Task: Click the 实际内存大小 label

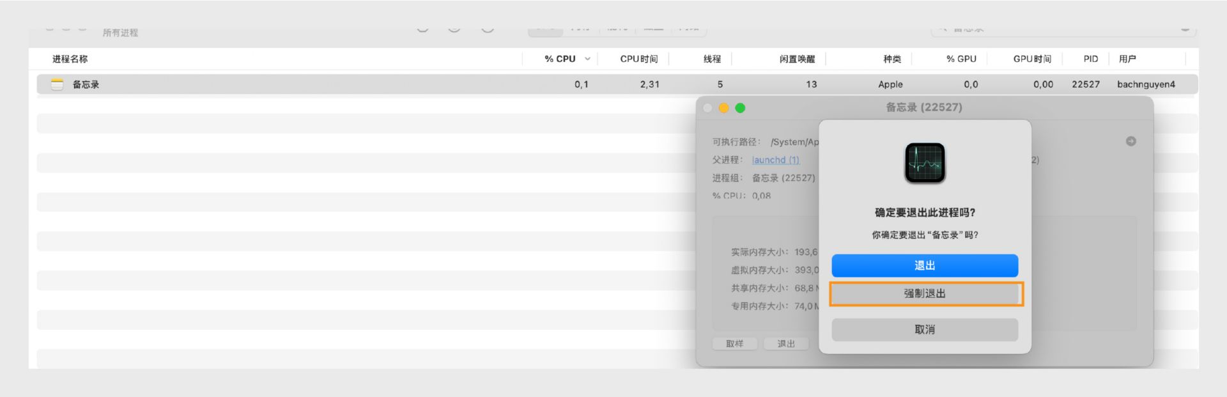Action: (x=760, y=252)
